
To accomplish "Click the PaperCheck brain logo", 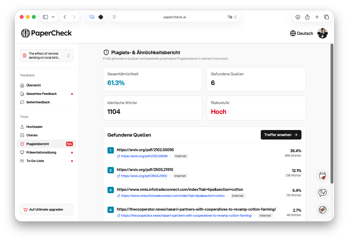I will [x=25, y=33].
